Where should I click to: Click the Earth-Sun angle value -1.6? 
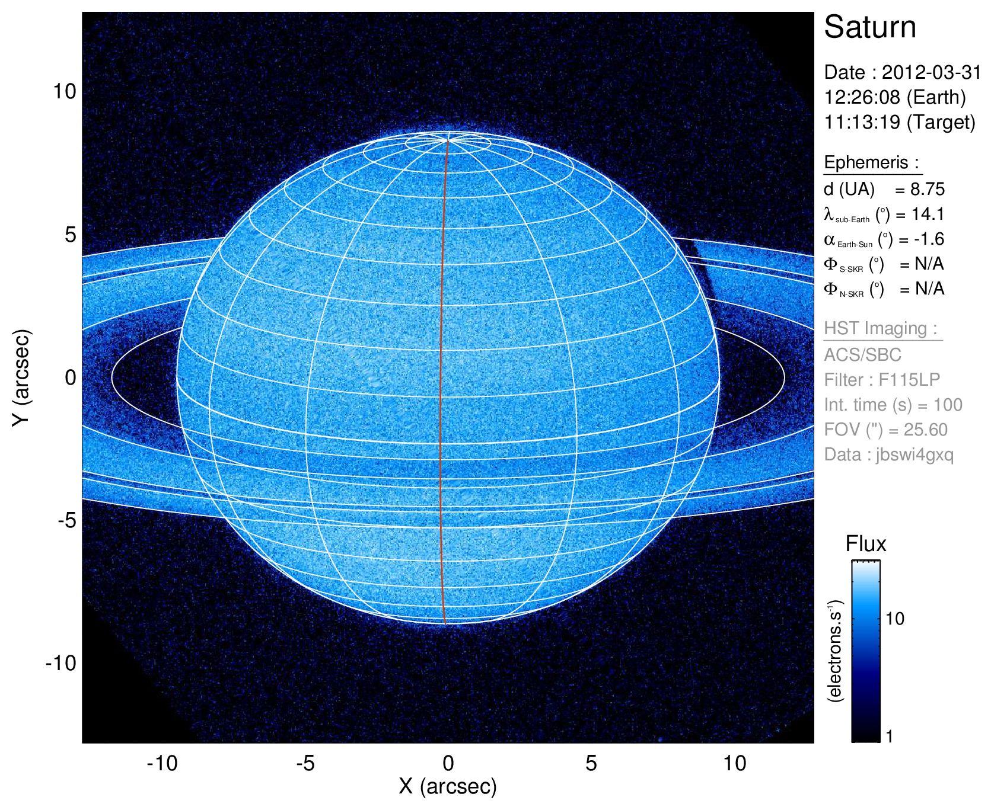coord(928,239)
